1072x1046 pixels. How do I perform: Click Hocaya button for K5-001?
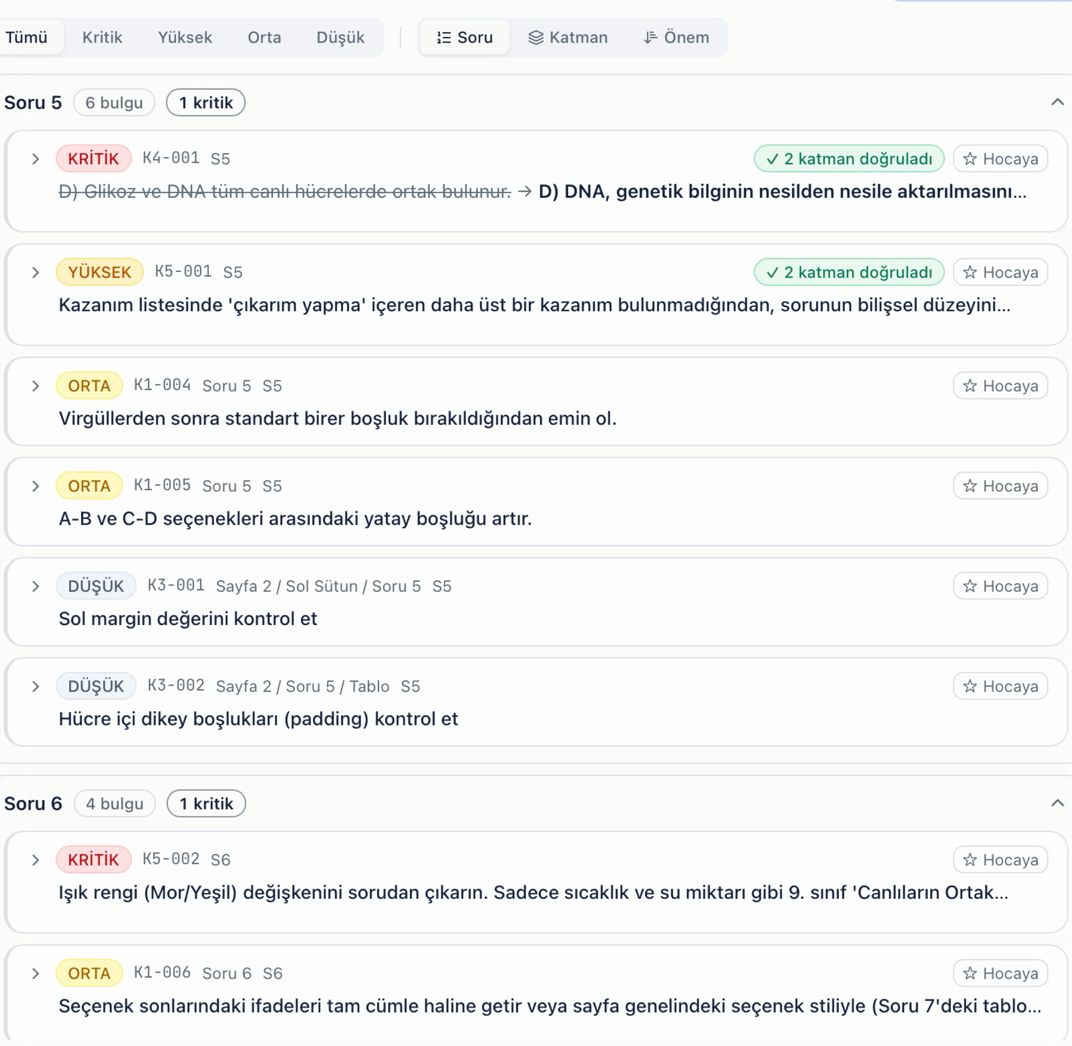(x=1000, y=272)
